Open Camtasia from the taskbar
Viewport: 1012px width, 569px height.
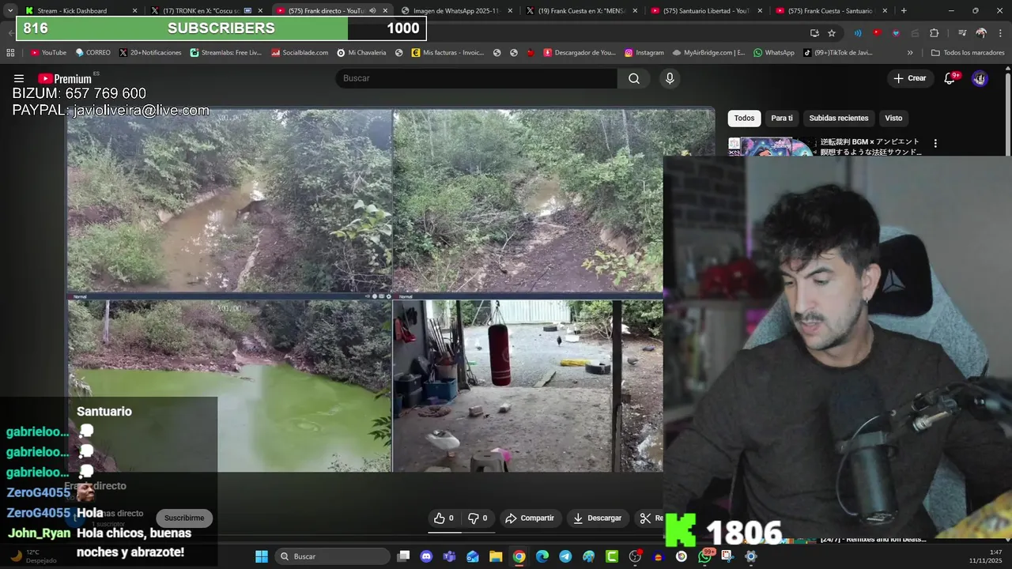click(x=612, y=556)
